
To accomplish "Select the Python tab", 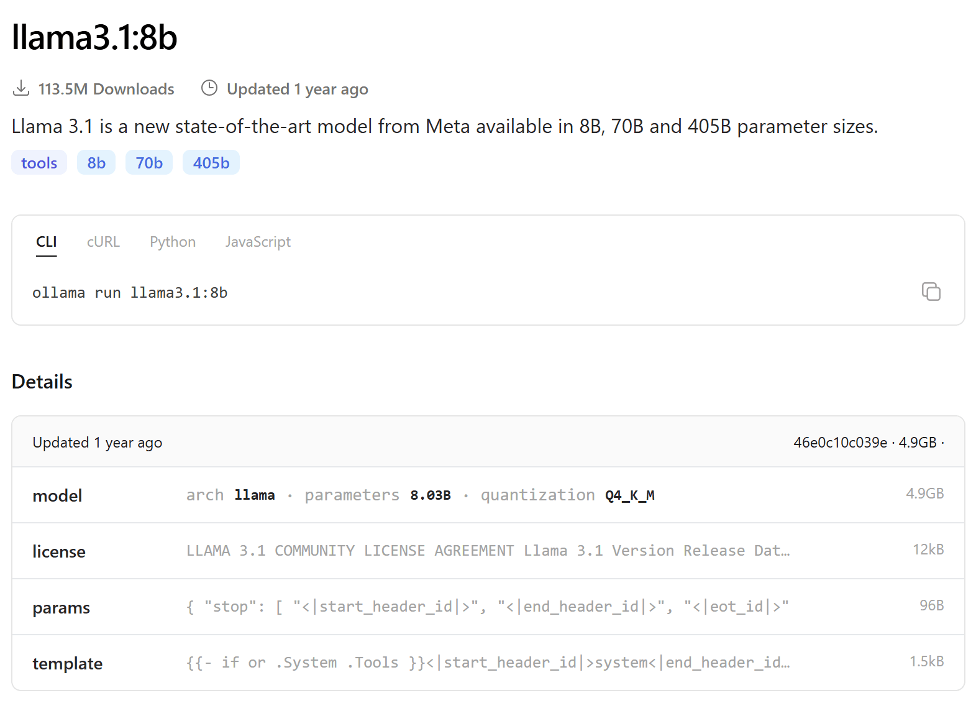I will click(x=173, y=242).
